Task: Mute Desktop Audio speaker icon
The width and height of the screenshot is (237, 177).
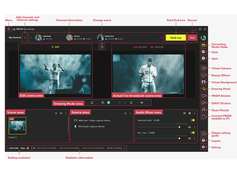Action: click(190, 127)
